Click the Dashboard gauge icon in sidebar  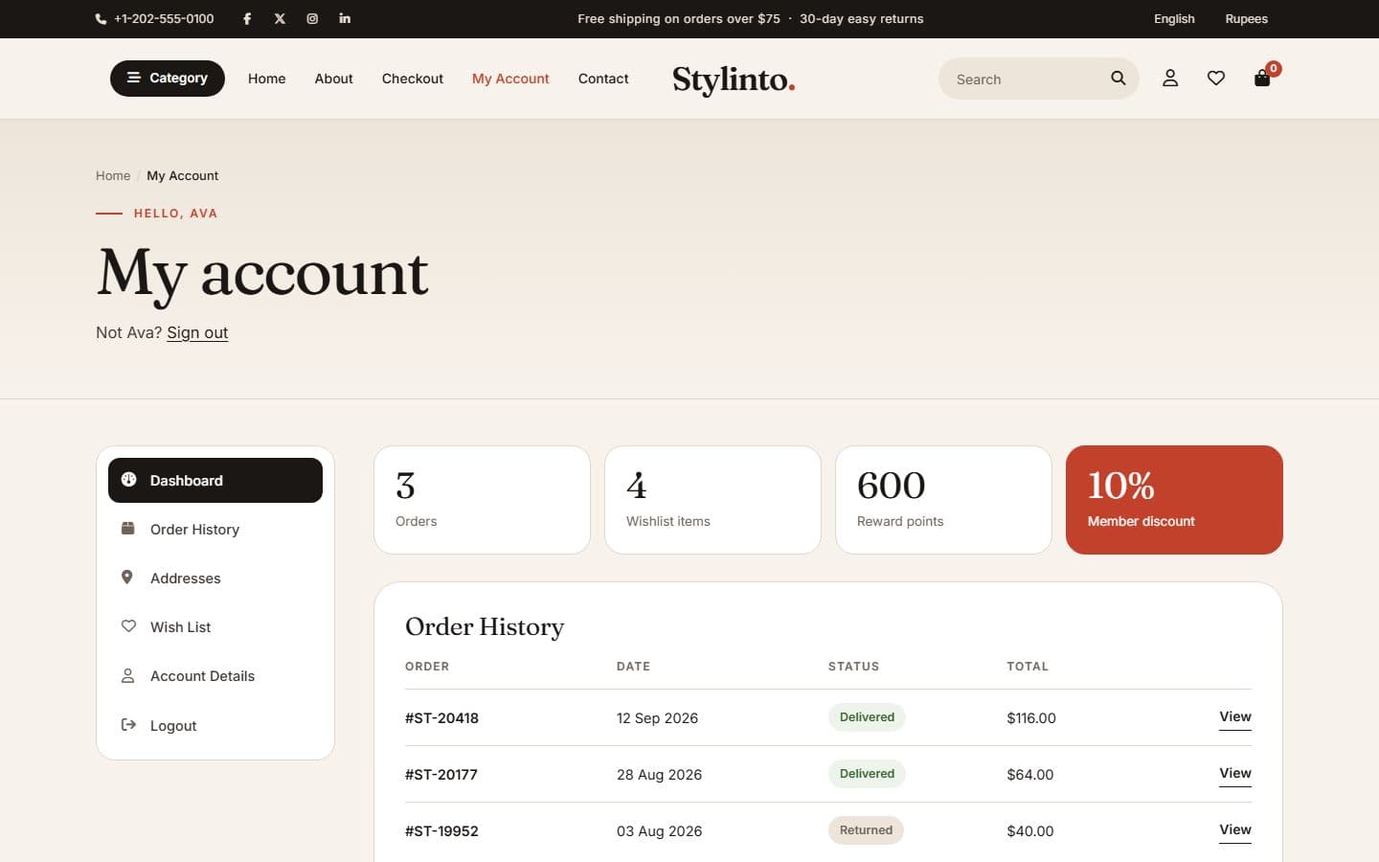pyautogui.click(x=128, y=480)
